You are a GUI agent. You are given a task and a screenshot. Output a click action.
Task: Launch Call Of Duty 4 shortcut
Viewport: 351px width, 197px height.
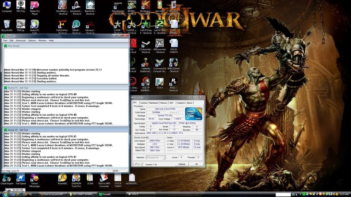tap(146, 27)
